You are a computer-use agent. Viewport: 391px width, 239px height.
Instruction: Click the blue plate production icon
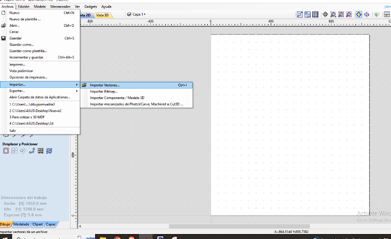pos(49,151)
